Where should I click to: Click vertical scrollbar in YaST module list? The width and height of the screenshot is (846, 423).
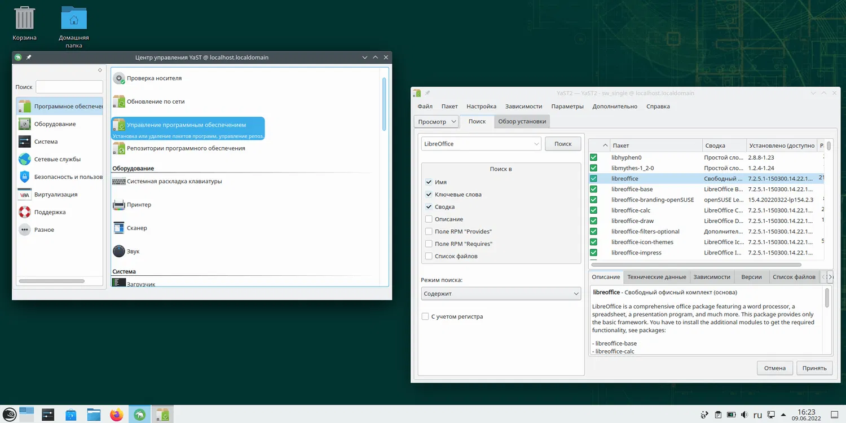coord(384,104)
